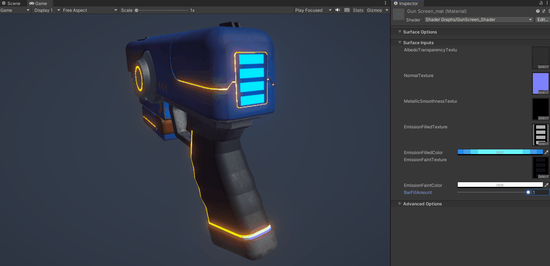Toggle VSync grid icon in Game toolbar
The height and width of the screenshot is (266, 550).
point(347,10)
